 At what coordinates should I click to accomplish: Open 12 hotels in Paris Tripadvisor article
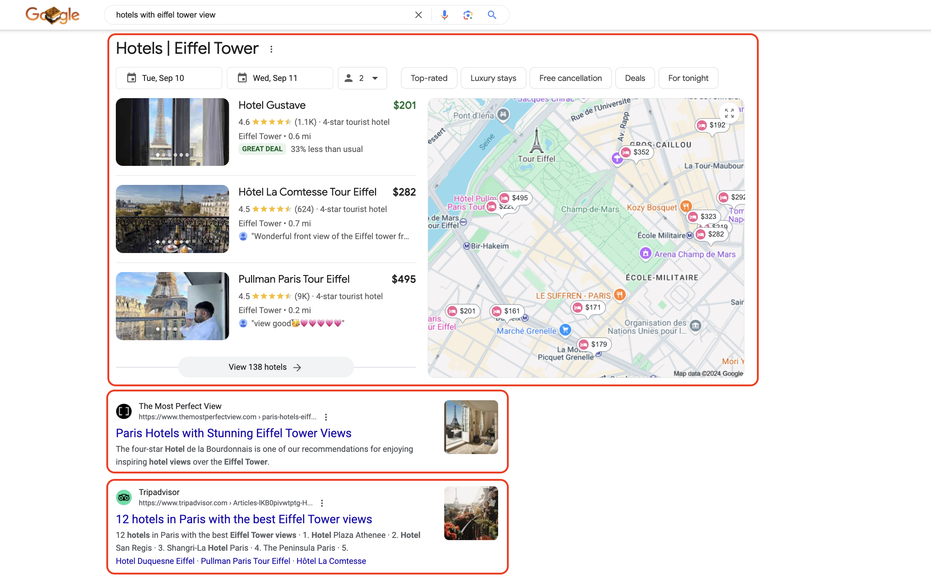tap(244, 519)
